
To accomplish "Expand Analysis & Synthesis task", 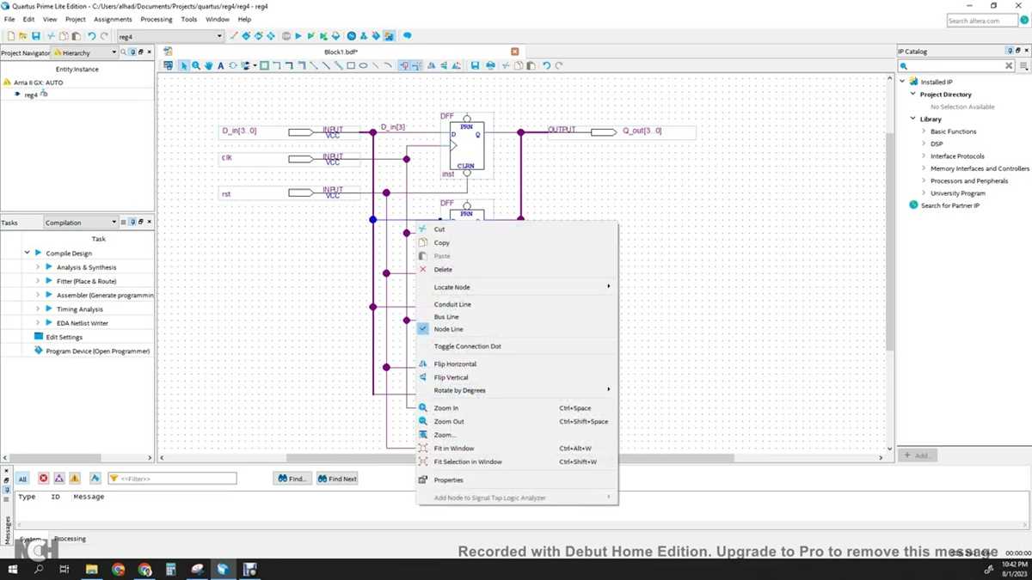I will pos(38,267).
